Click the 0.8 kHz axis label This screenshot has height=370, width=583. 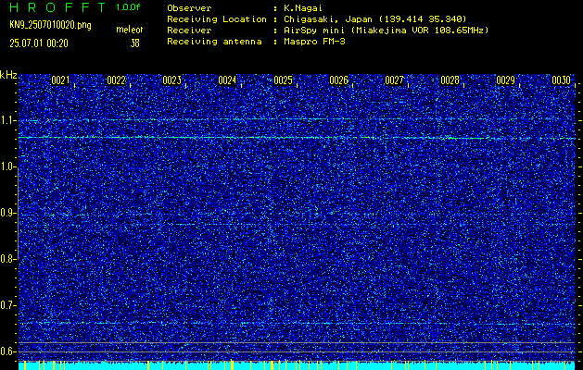[x=7, y=259]
